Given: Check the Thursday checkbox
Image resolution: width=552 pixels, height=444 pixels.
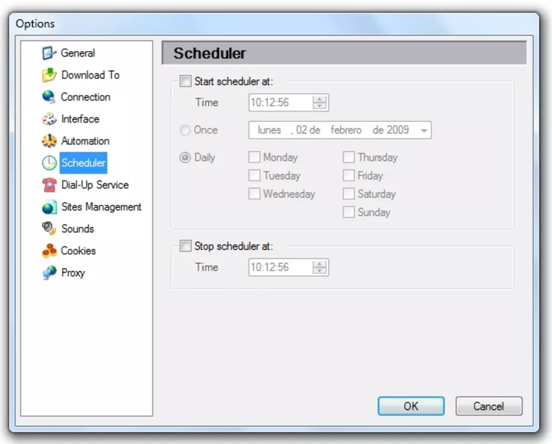Looking at the screenshot, I should coord(349,157).
